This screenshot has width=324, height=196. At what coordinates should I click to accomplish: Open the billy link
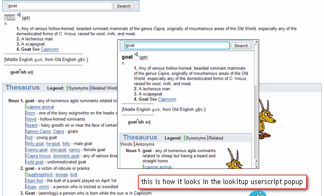[66, 143]
